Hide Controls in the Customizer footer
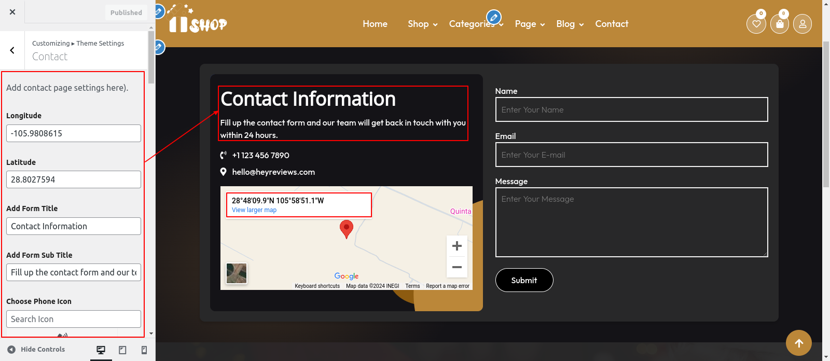The height and width of the screenshot is (361, 830). (36, 350)
